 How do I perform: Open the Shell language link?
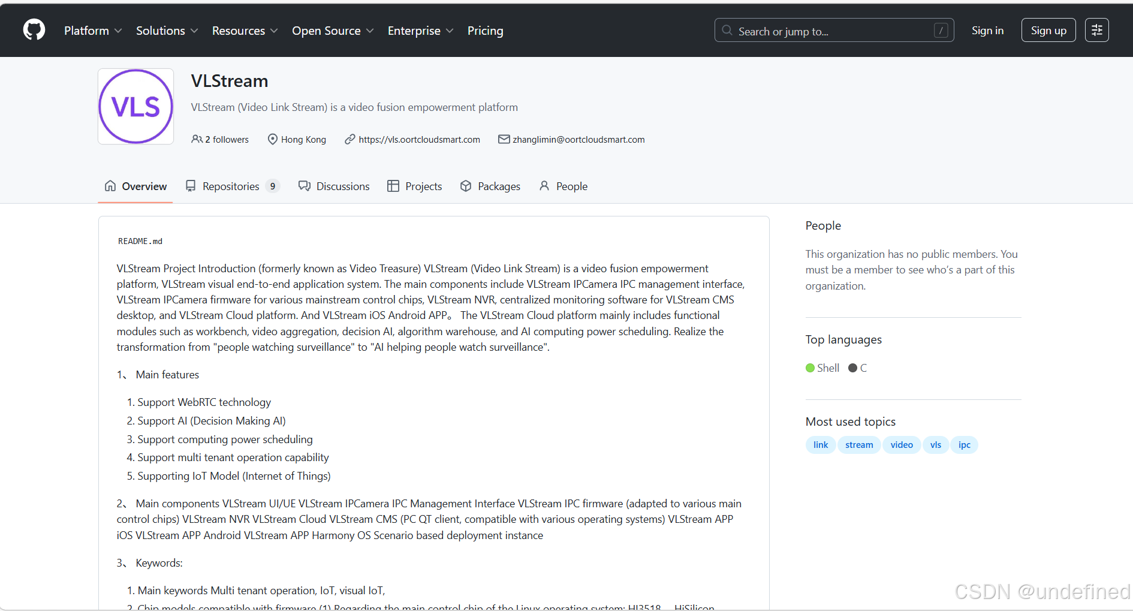coord(822,368)
